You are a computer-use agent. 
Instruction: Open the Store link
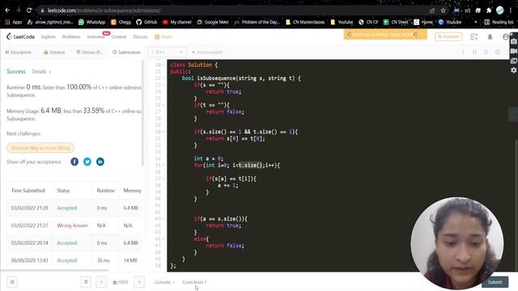pyautogui.click(x=163, y=36)
